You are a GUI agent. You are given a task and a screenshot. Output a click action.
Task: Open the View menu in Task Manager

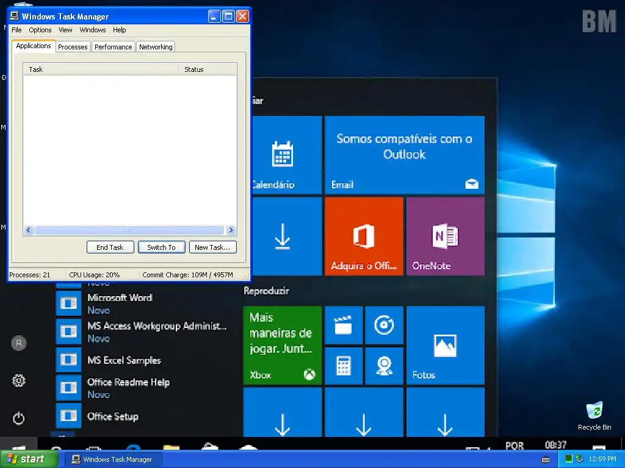tap(65, 30)
